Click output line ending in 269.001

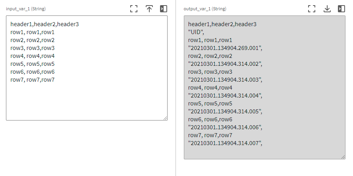tap(226, 48)
